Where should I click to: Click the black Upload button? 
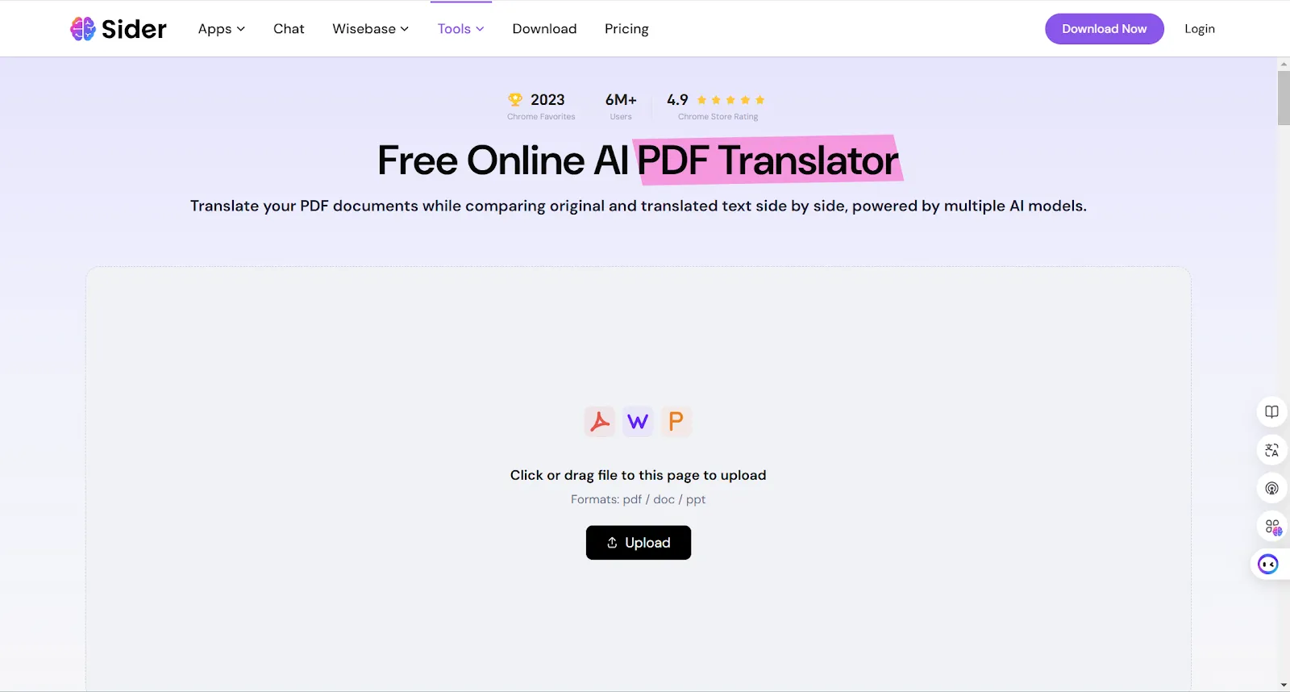point(638,543)
